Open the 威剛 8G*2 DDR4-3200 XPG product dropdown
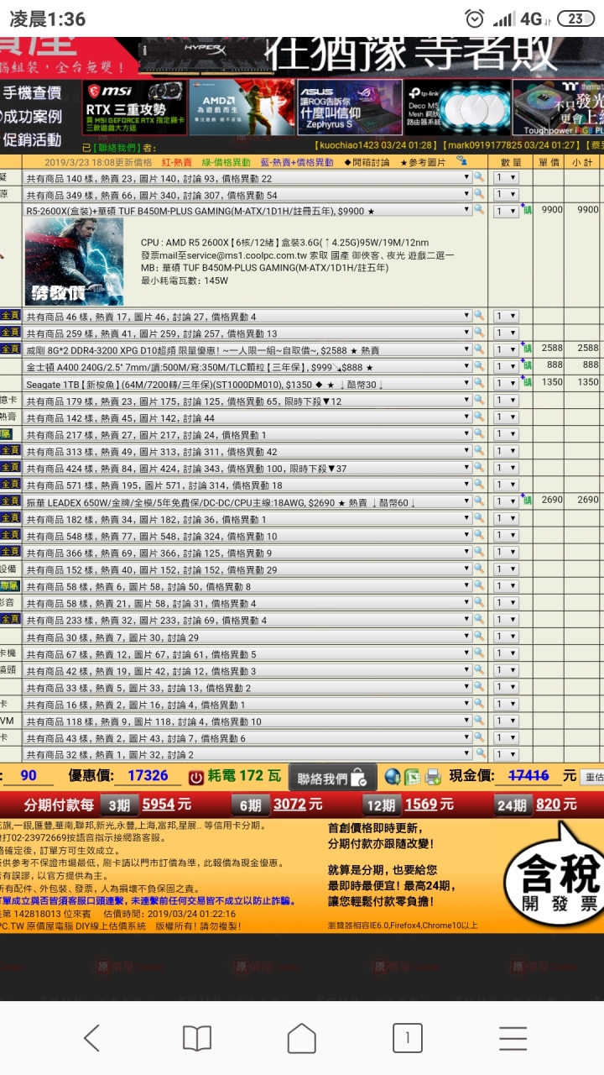 tap(248, 349)
